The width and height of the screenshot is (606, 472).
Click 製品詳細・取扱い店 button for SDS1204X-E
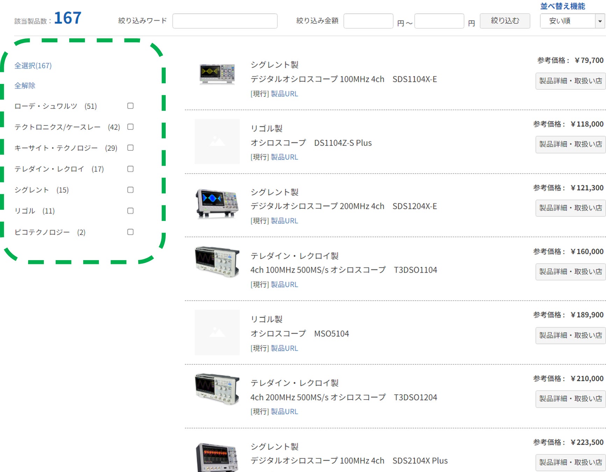click(x=571, y=208)
